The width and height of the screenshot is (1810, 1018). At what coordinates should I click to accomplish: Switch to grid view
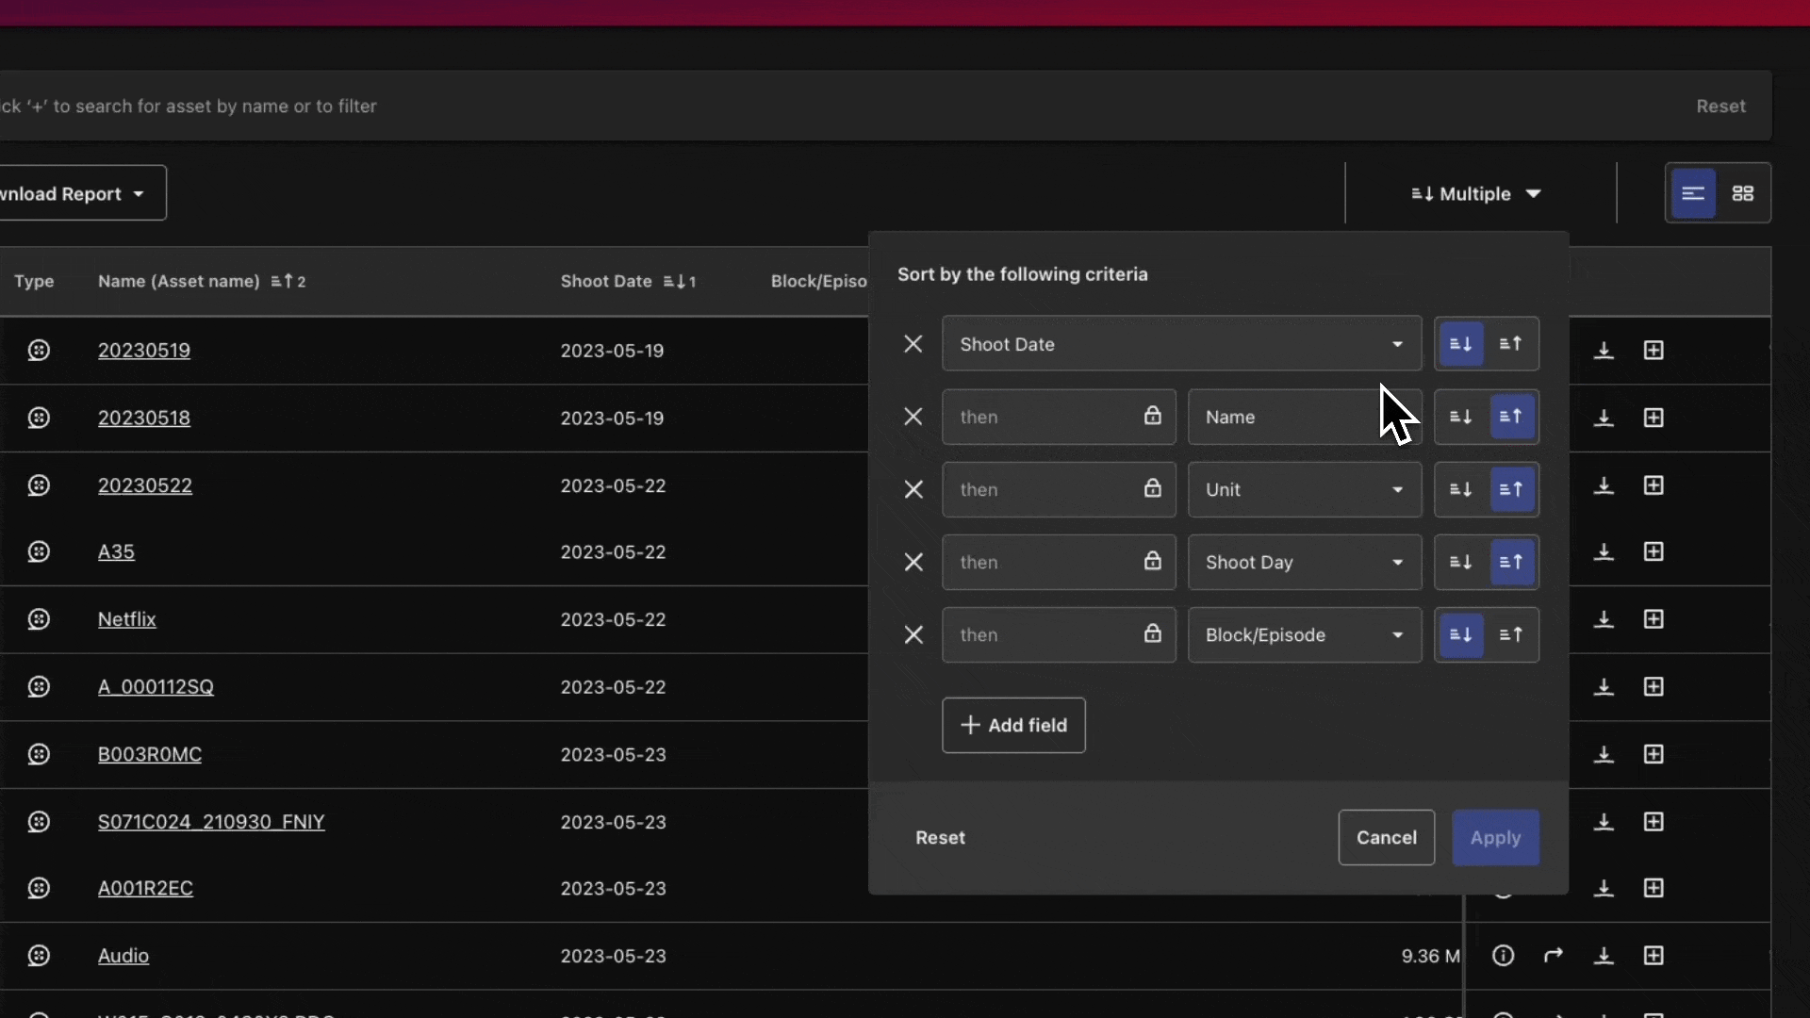(x=1743, y=193)
